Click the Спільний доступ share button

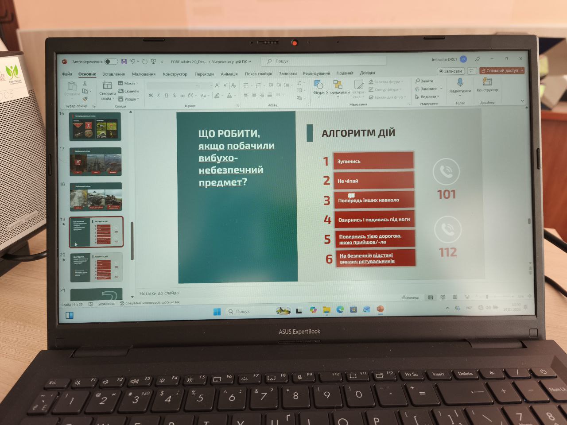click(502, 70)
